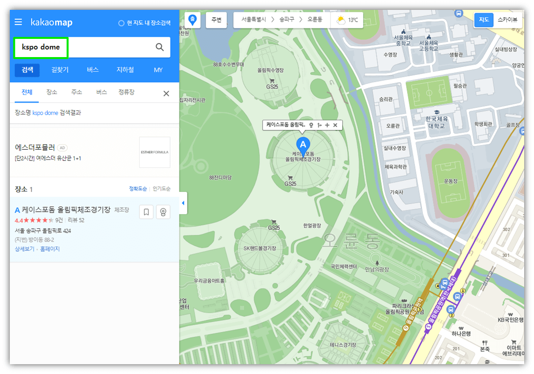This screenshot has width=534, height=374.
Task: Open the 버스 tab in the blue bar
Action: point(92,70)
